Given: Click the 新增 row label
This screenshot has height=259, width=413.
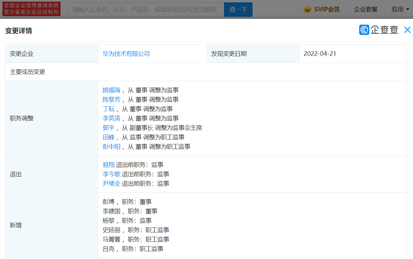Looking at the screenshot, I should (x=15, y=225).
